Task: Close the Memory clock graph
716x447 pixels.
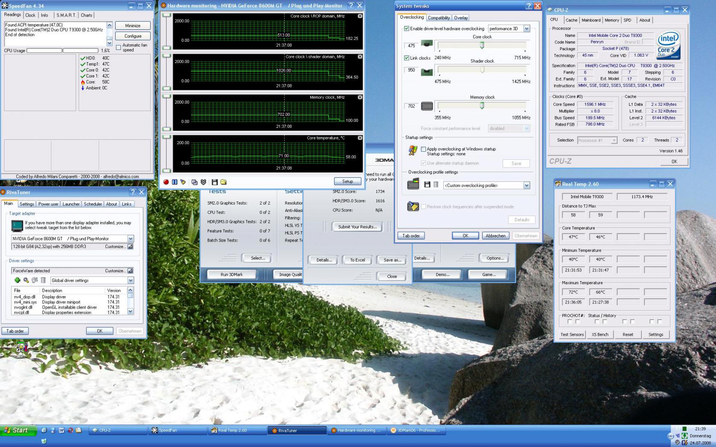Action: 360,98
